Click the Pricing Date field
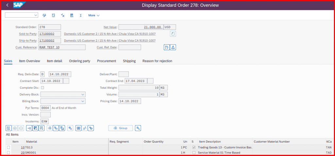Image resolution: width=335 pixels, height=156 pixels. (x=130, y=101)
